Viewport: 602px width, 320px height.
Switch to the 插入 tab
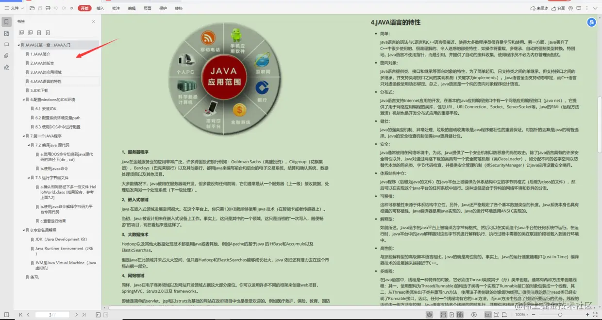coord(100,8)
